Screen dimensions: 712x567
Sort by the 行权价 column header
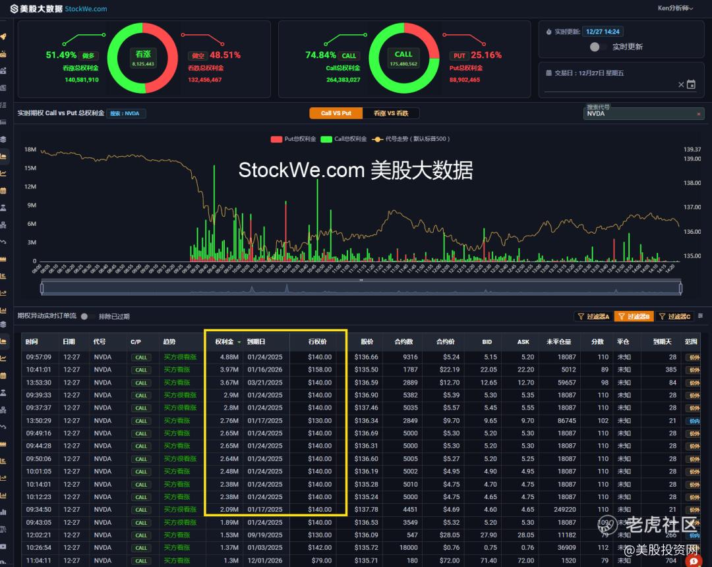coord(317,342)
